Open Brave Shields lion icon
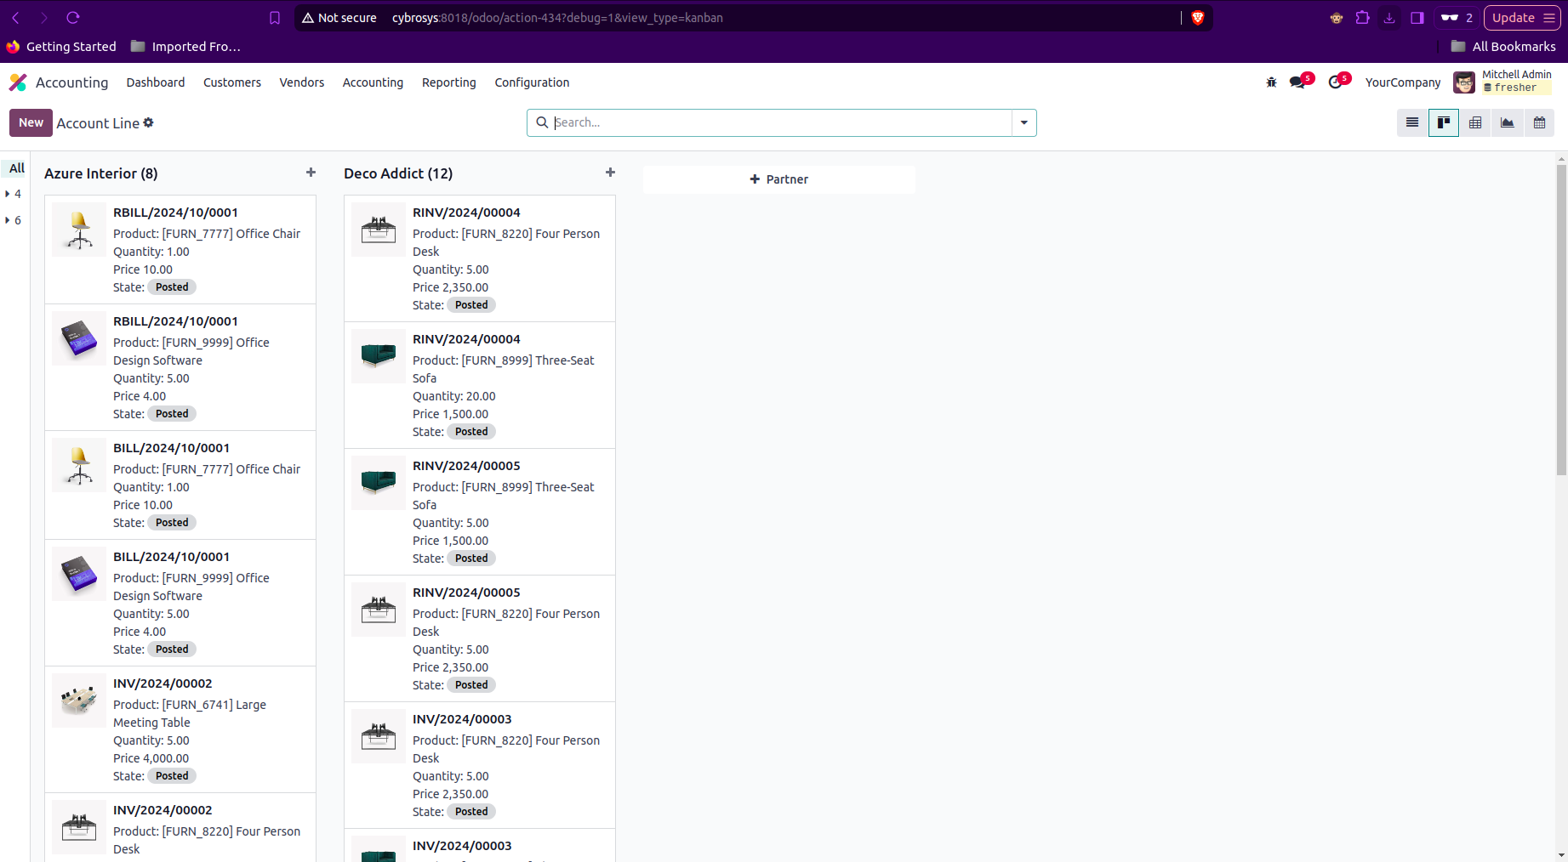 [1198, 18]
